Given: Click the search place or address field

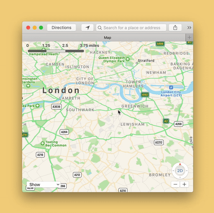Looking at the screenshot, I should point(131,28).
